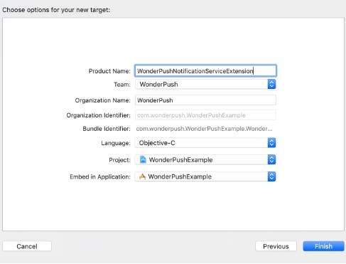Viewport: 346px width, 264px height.
Task: Cancel the new target dialog
Action: tap(27, 246)
